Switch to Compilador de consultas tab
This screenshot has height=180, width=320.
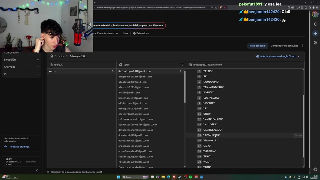[x=284, y=46]
